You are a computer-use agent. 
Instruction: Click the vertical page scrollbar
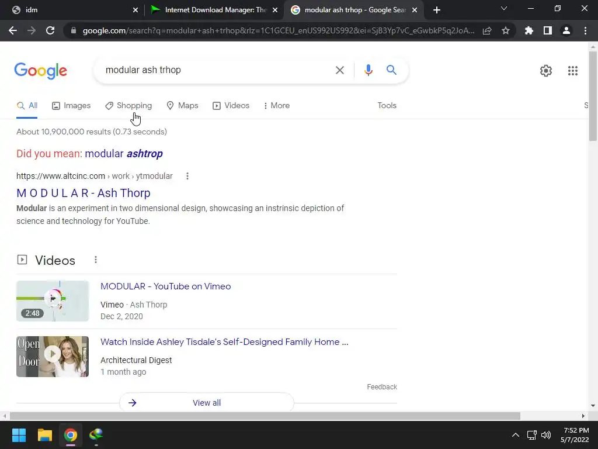coord(593,95)
